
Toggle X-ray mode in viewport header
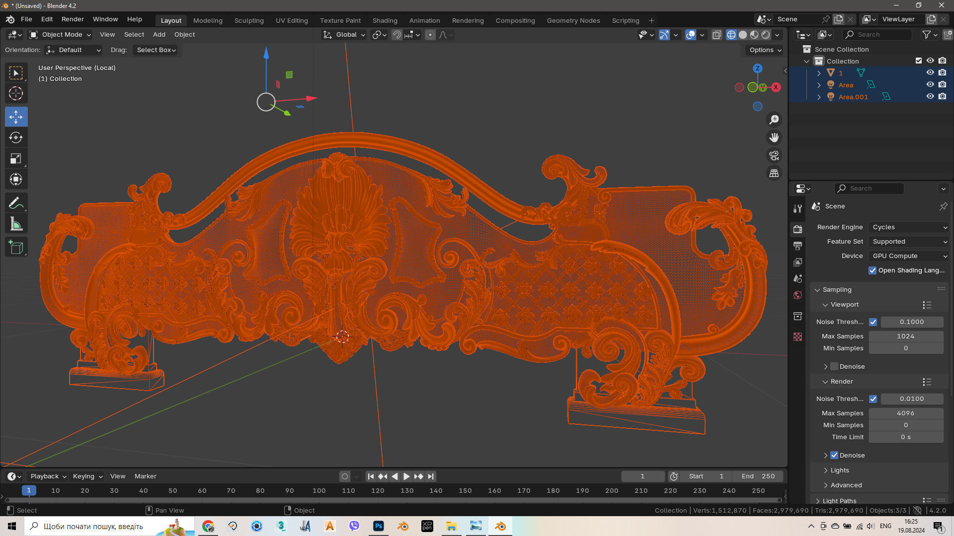click(x=716, y=35)
